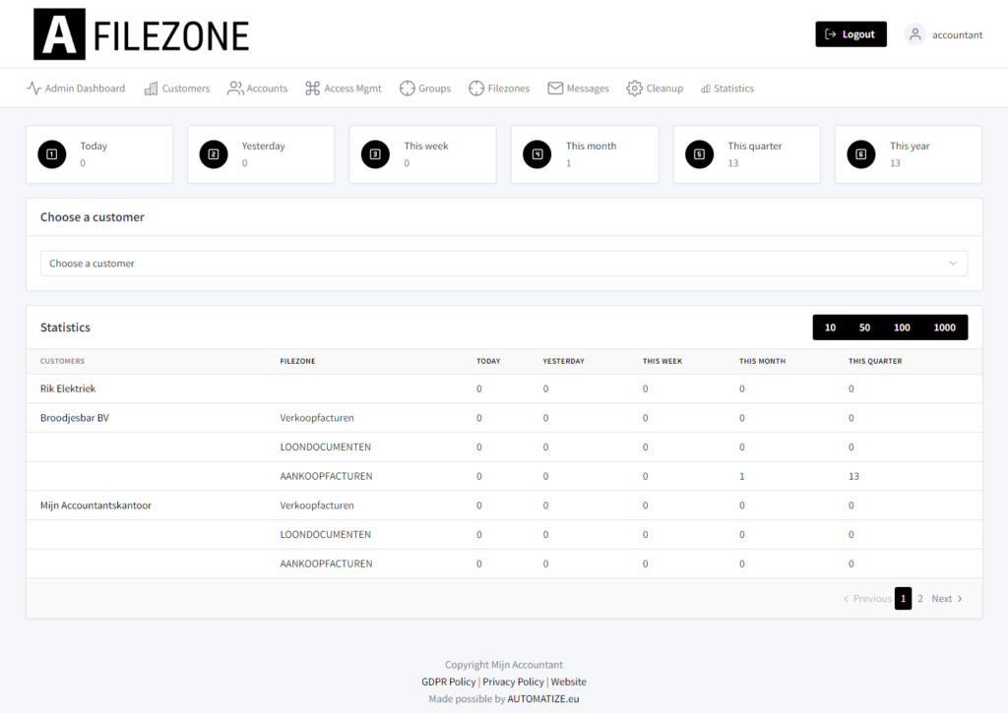Show 1000 rows per page
This screenshot has width=1008, height=713.
pos(944,327)
